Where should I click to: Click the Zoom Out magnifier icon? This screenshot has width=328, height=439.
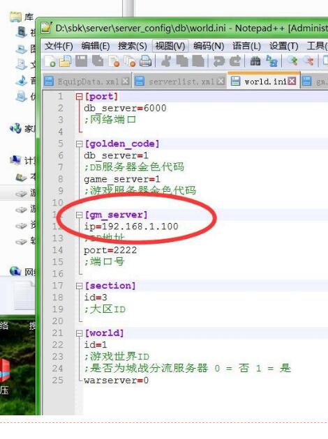(x=309, y=61)
